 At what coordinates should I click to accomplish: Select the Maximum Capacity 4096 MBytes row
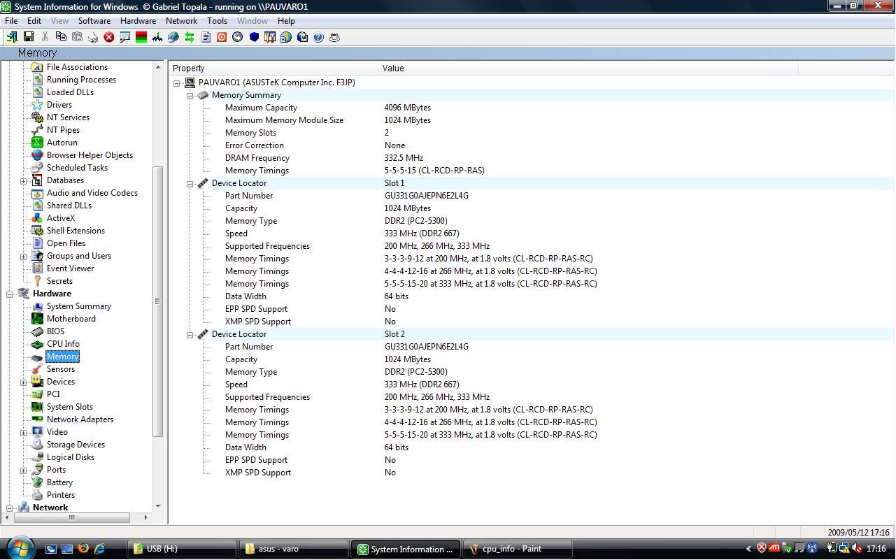531,108
